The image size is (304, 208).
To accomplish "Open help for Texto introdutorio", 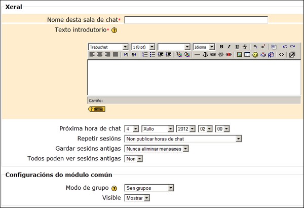I will (114, 30).
